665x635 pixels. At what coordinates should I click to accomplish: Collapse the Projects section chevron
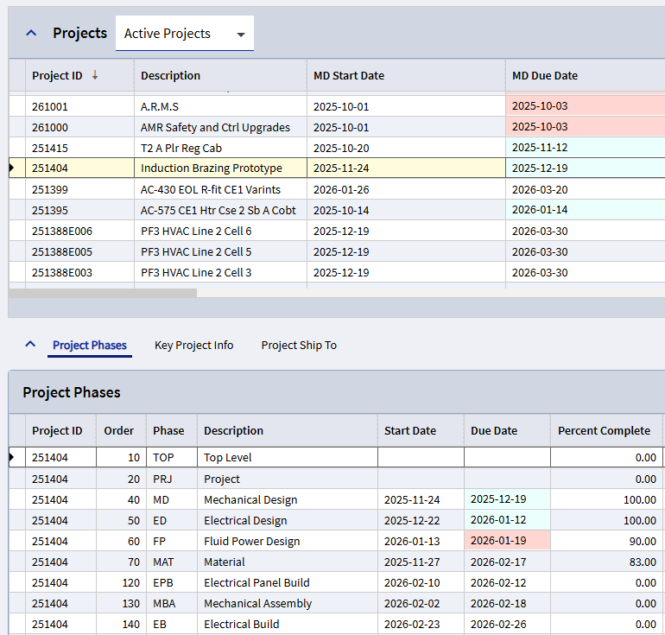click(32, 33)
